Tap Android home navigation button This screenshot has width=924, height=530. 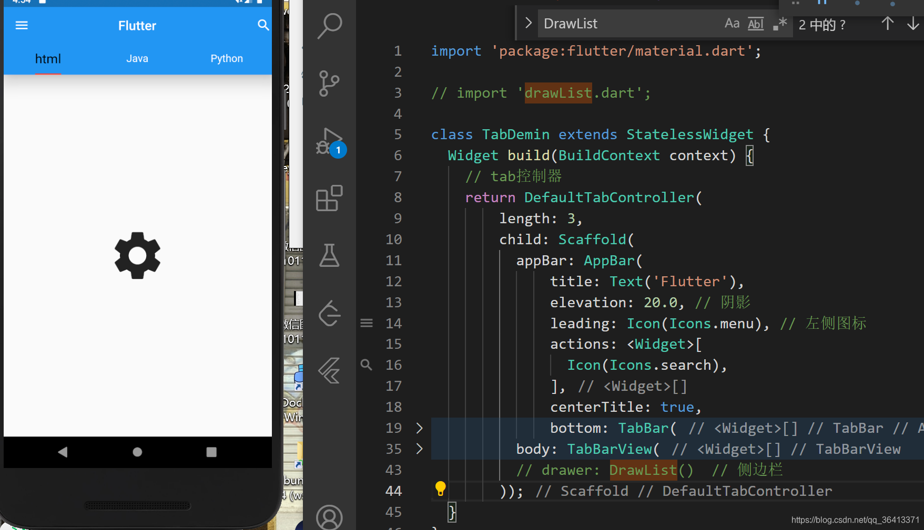click(137, 452)
